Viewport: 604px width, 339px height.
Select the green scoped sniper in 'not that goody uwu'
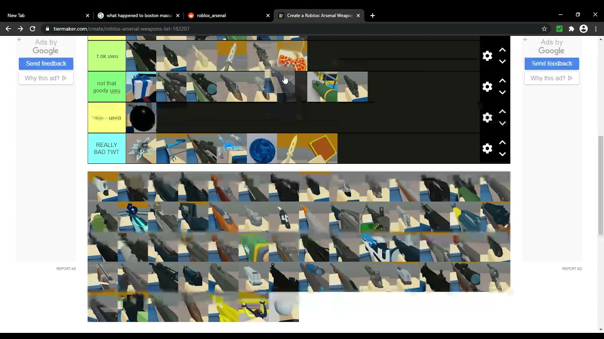(x=201, y=87)
